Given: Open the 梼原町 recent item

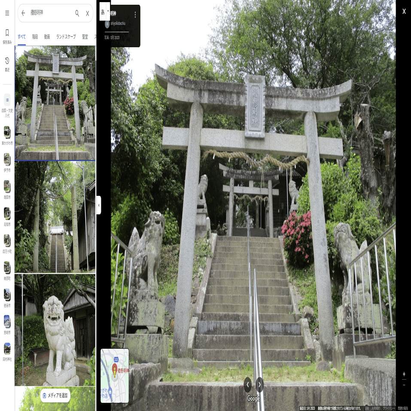Looking at the screenshot, I should coord(7,271).
